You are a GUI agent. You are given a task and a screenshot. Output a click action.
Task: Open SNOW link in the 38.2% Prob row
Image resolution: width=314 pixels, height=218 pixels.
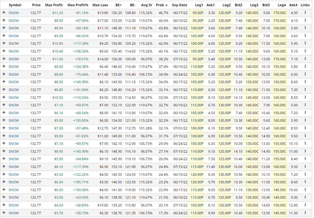coord(14,59)
